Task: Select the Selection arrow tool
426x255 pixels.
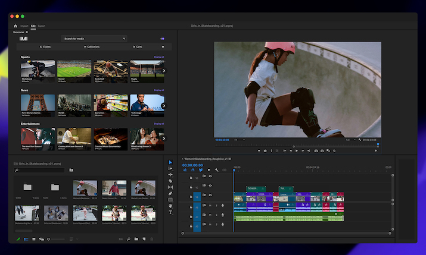Action: pyautogui.click(x=170, y=162)
